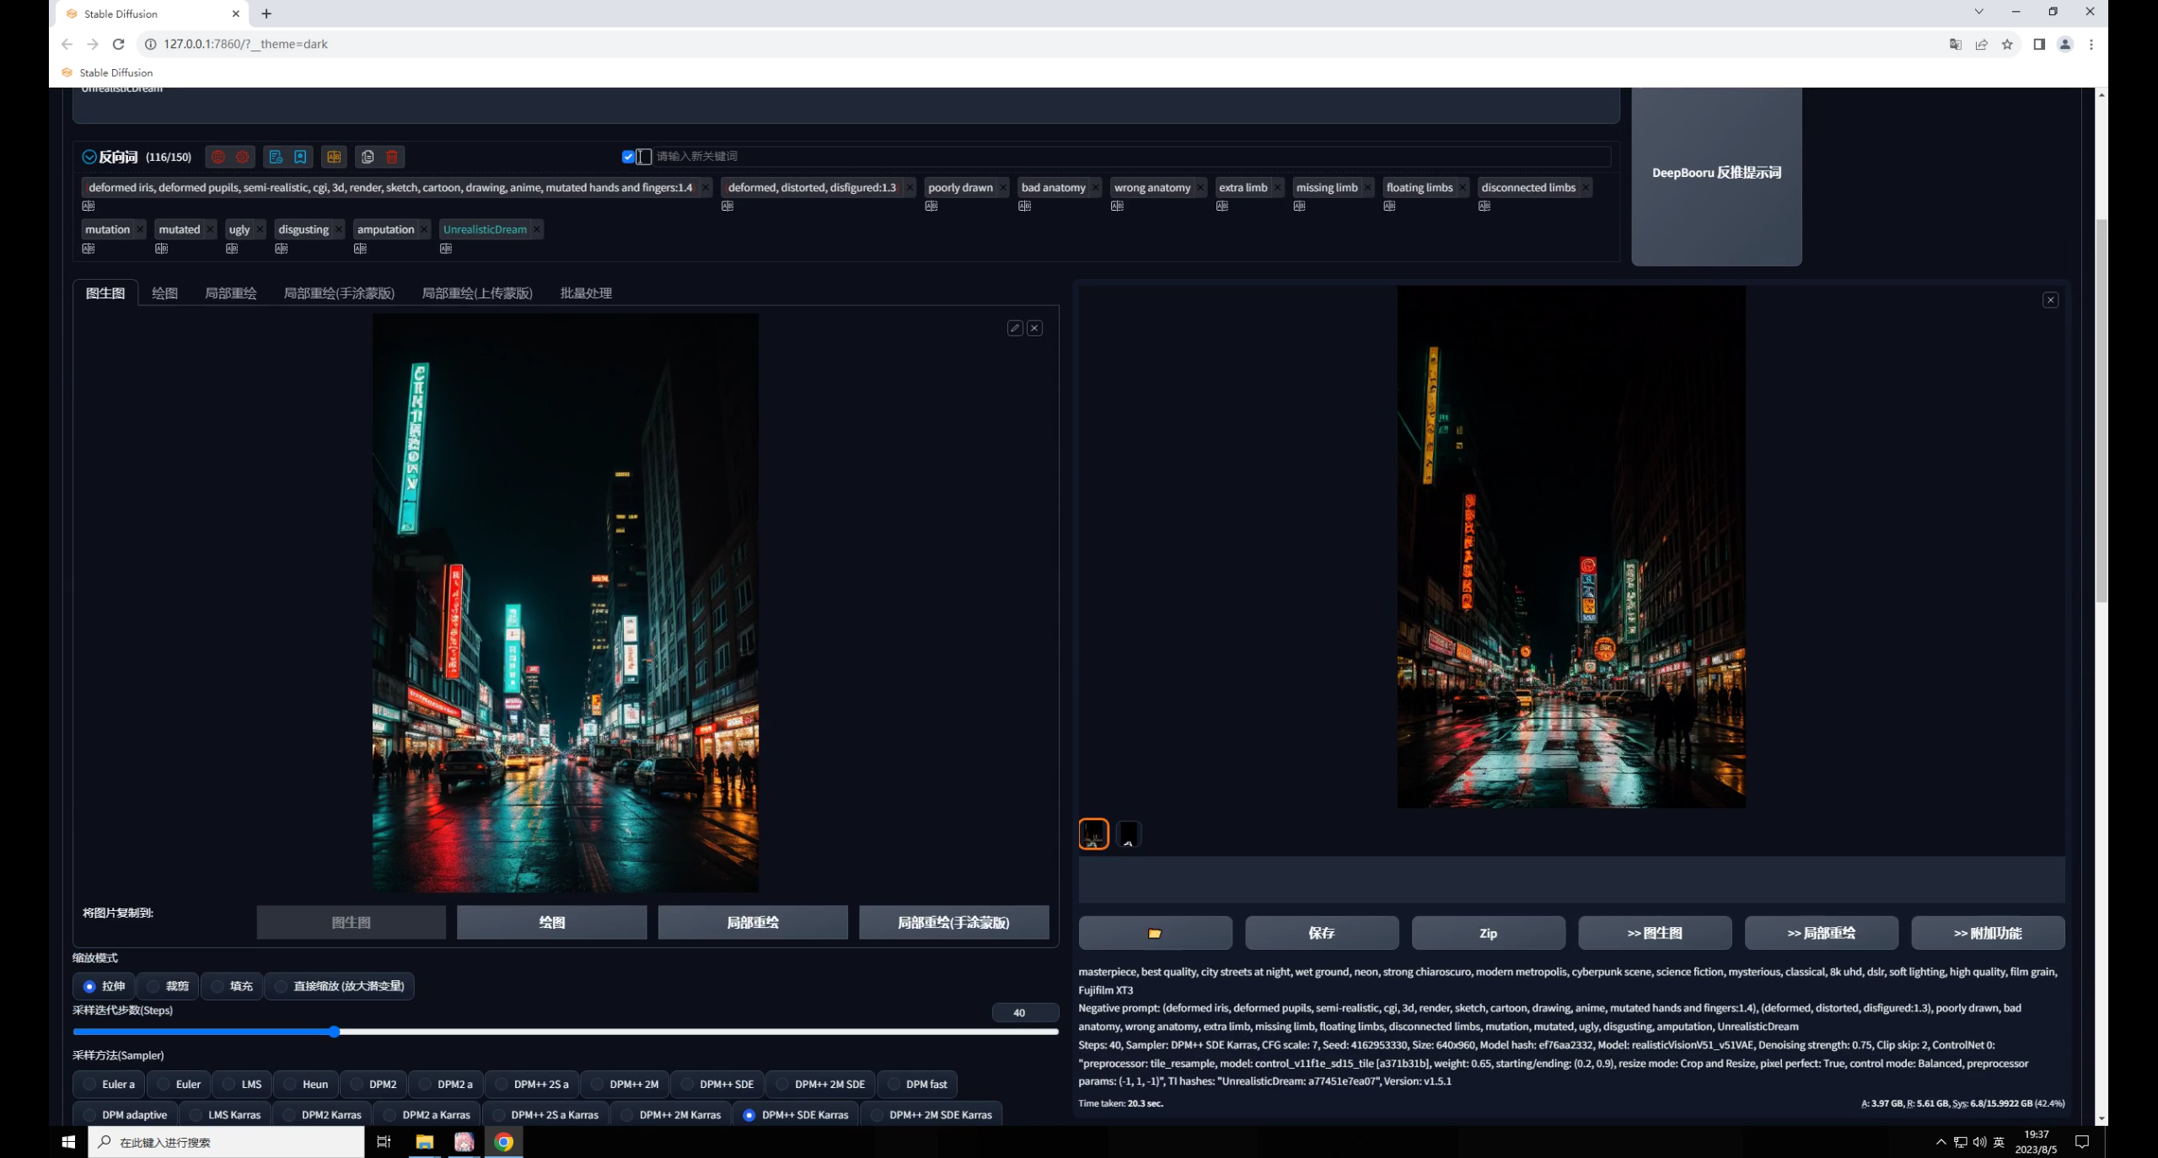Select the second output thumbnail
The width and height of the screenshot is (2158, 1158).
point(1128,834)
